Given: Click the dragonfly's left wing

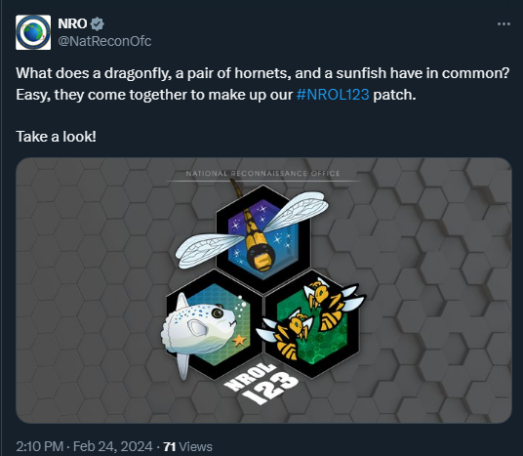Looking at the screenshot, I should tap(210, 250).
